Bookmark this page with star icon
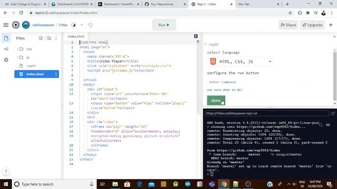The image size is (337, 189). pos(290,13)
